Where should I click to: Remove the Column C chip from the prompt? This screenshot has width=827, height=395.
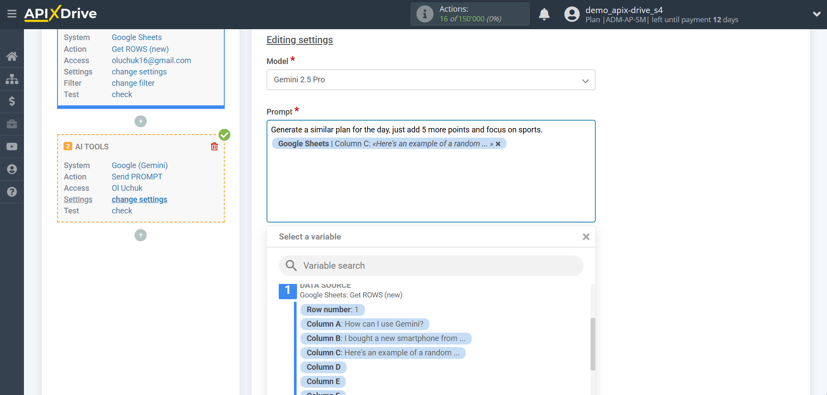[499, 143]
